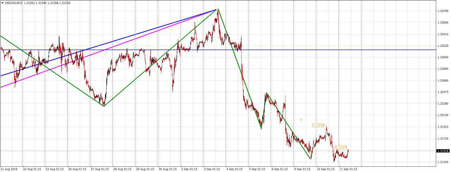
Task: Click the 1.32475 price scale value
Action: [x=443, y=92]
